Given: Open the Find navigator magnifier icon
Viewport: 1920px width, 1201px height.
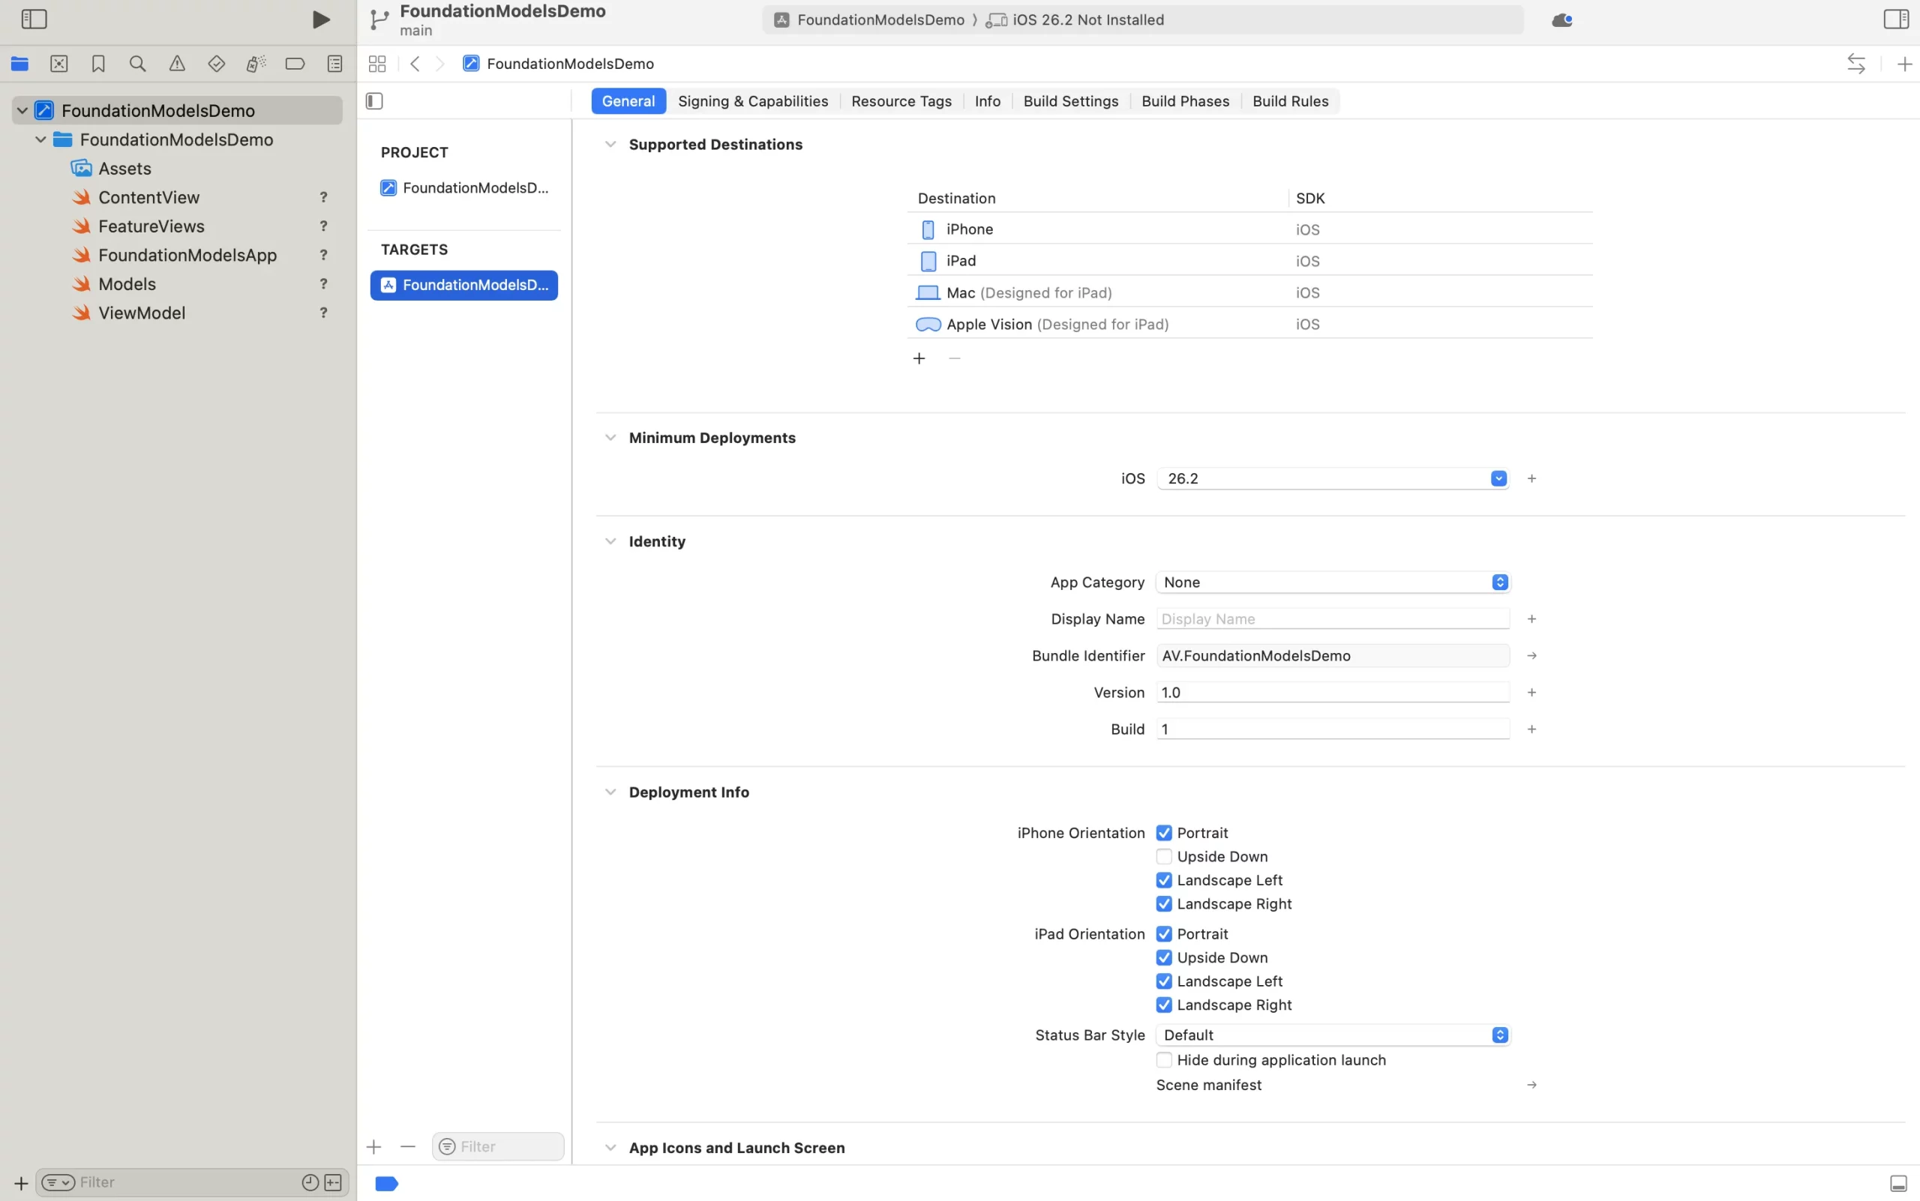Looking at the screenshot, I should [137, 64].
